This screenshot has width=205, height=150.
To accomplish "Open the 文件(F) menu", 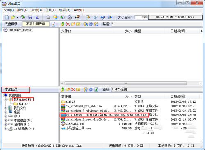I will click(9, 10).
